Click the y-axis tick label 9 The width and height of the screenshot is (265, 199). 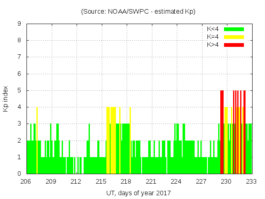pyautogui.click(x=19, y=24)
